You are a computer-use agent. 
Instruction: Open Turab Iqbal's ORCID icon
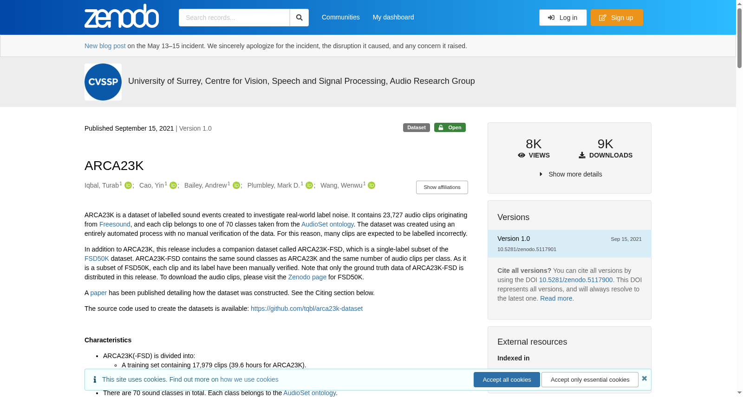pyautogui.click(x=128, y=185)
